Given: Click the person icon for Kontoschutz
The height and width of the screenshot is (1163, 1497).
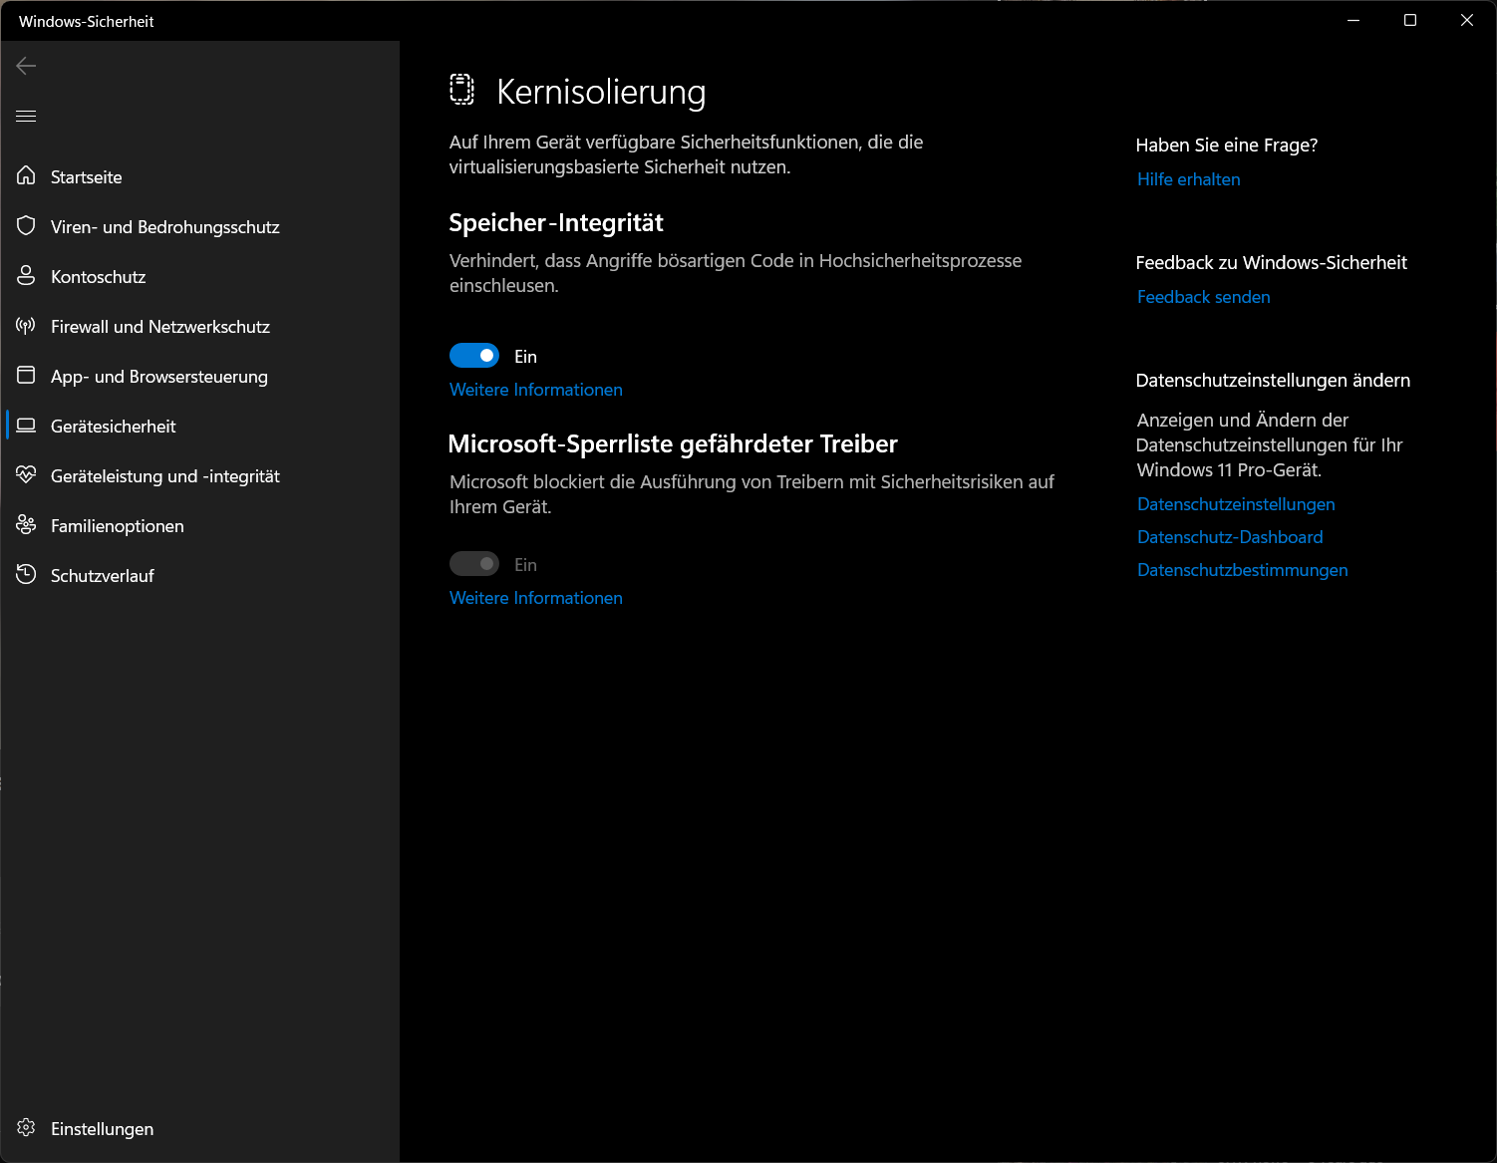Looking at the screenshot, I should (x=26, y=276).
